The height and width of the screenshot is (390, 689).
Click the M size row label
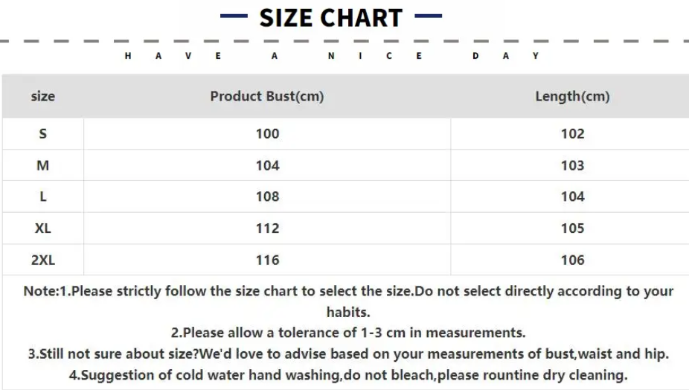point(42,165)
